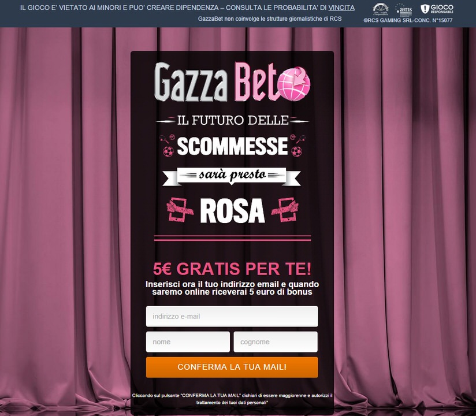Click the GazzaBet wordmark logo

[x=232, y=82]
